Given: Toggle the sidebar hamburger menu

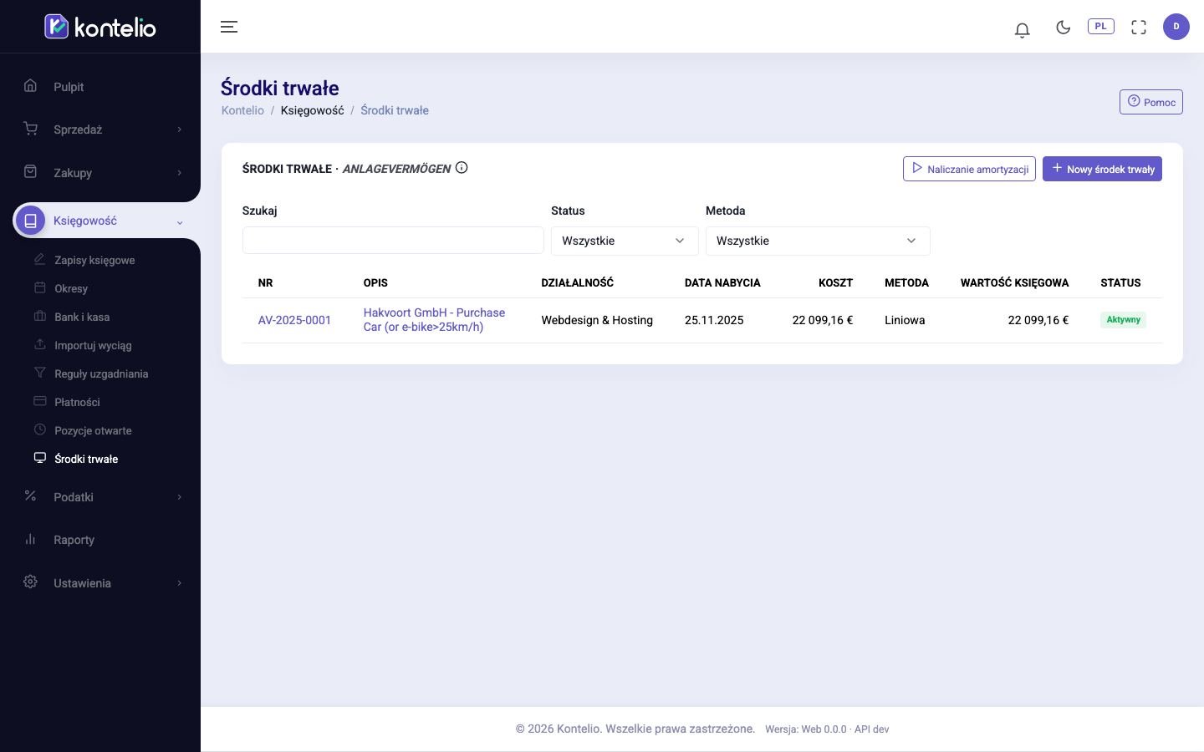Looking at the screenshot, I should (x=229, y=27).
